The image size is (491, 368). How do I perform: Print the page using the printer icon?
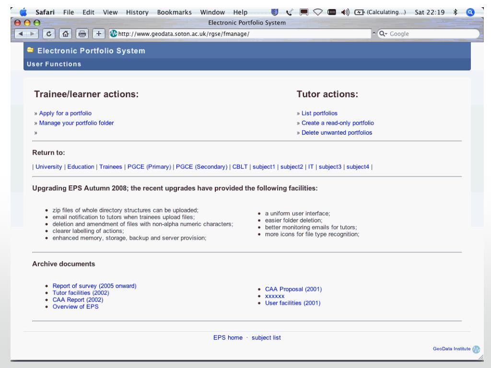point(82,34)
